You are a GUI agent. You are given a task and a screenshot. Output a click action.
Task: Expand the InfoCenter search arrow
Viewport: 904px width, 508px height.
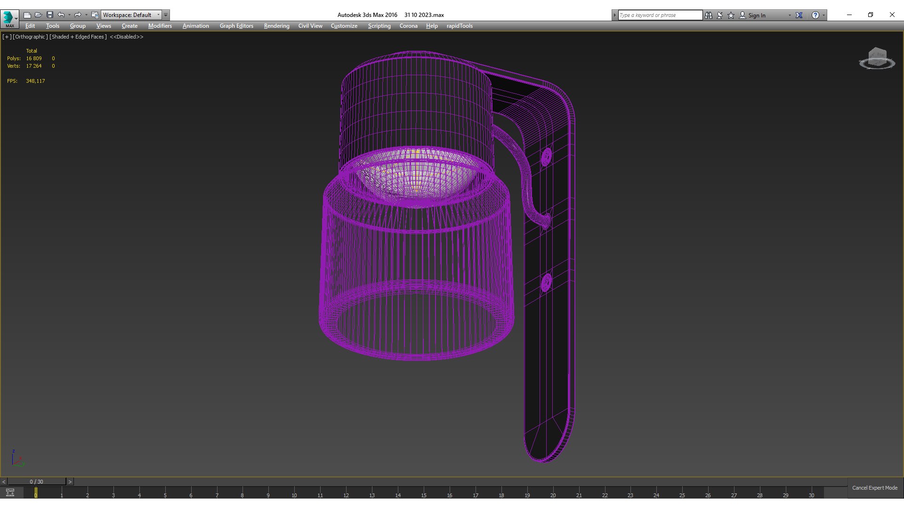point(614,15)
